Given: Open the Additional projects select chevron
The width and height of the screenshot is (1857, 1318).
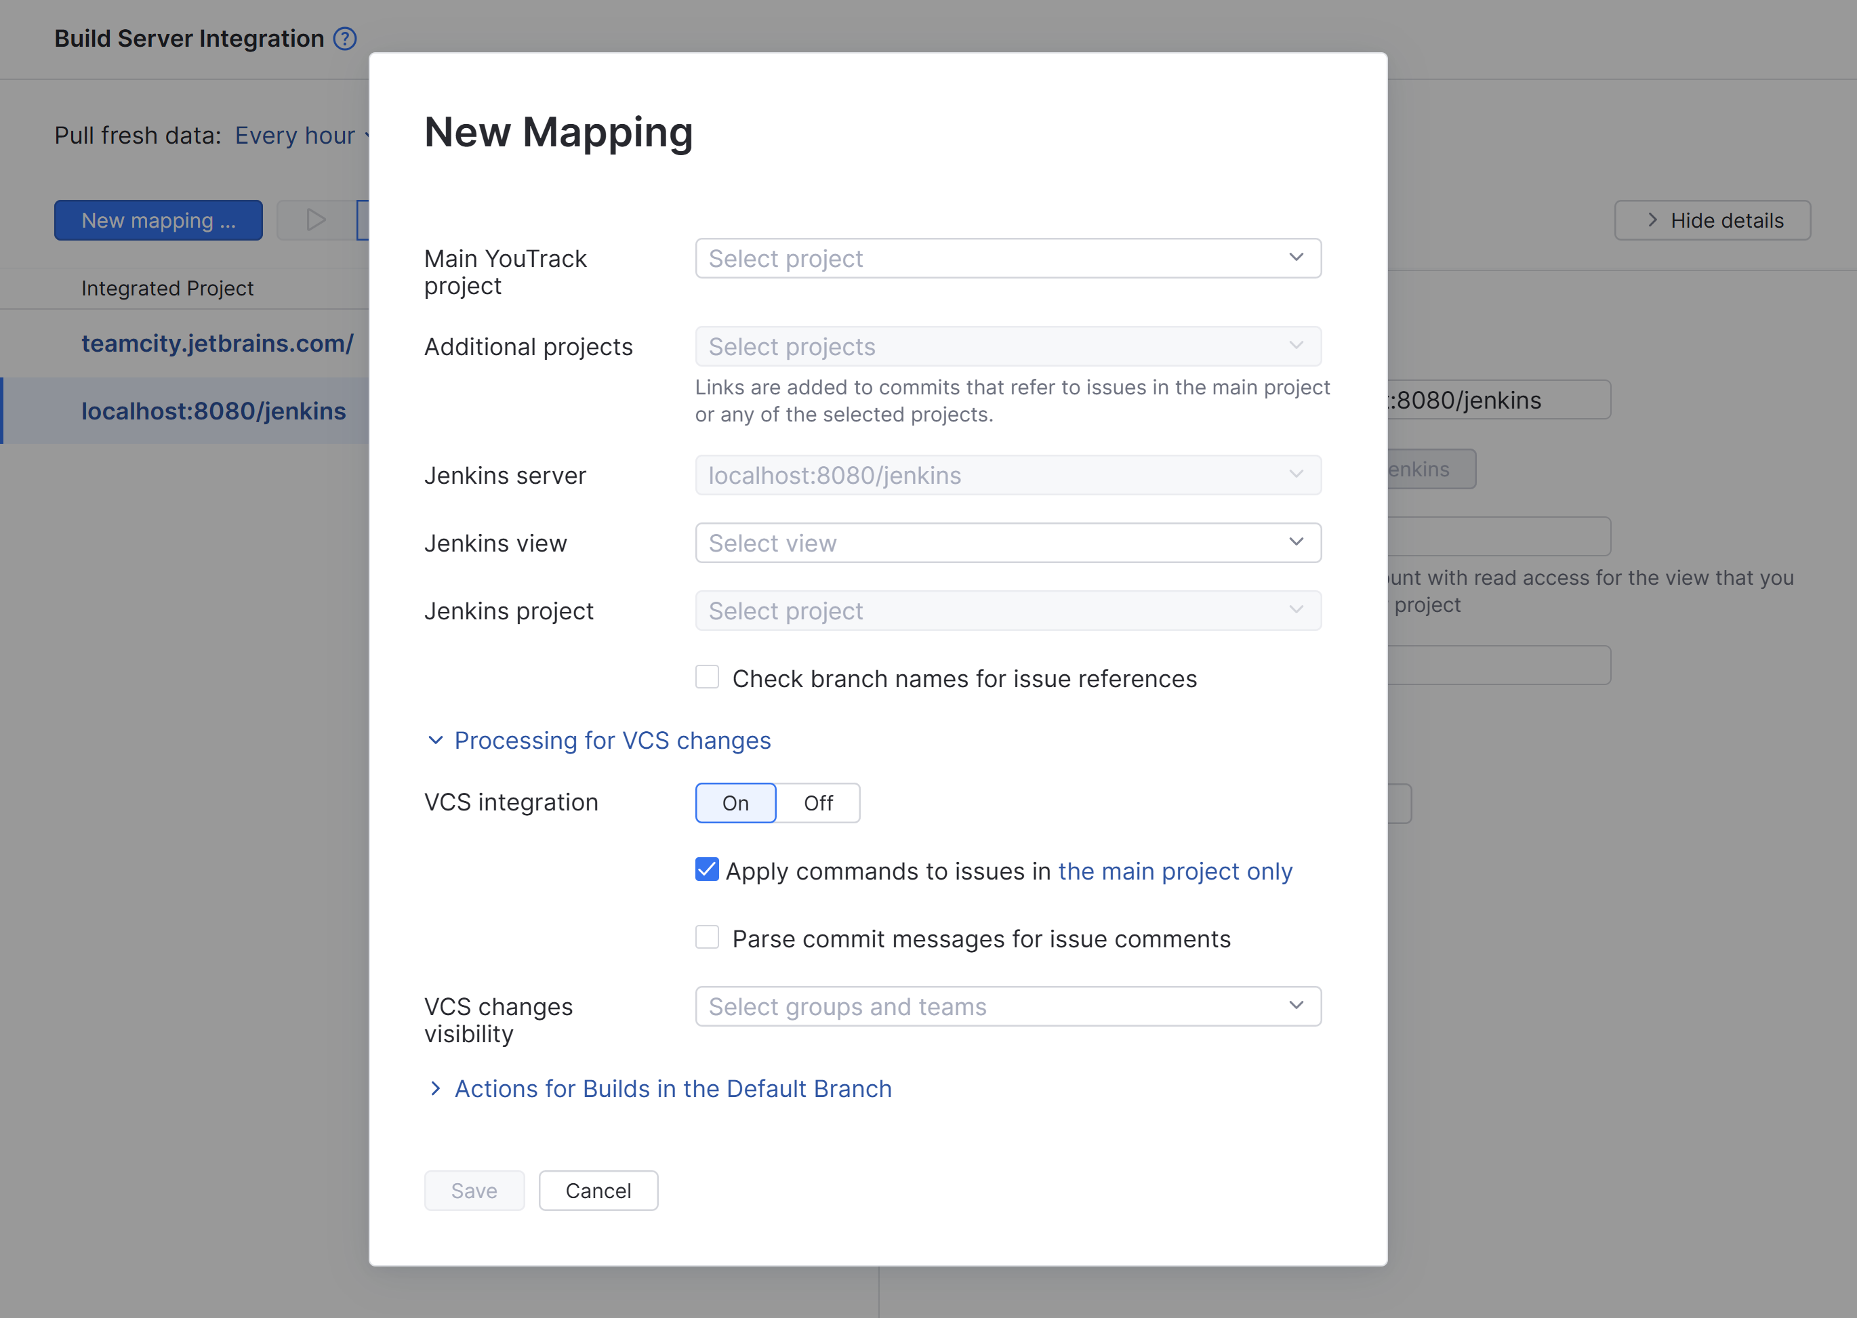Looking at the screenshot, I should coord(1295,346).
